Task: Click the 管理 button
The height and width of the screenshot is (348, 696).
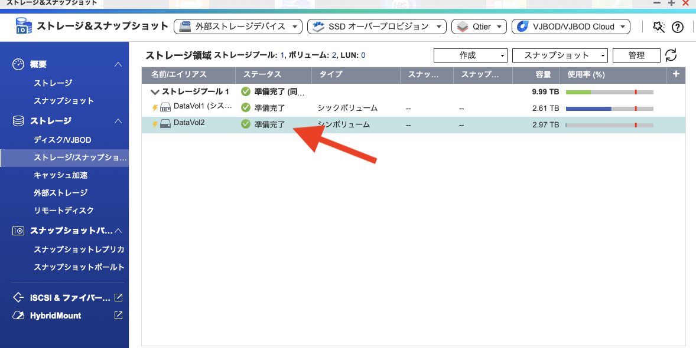Action: point(636,55)
